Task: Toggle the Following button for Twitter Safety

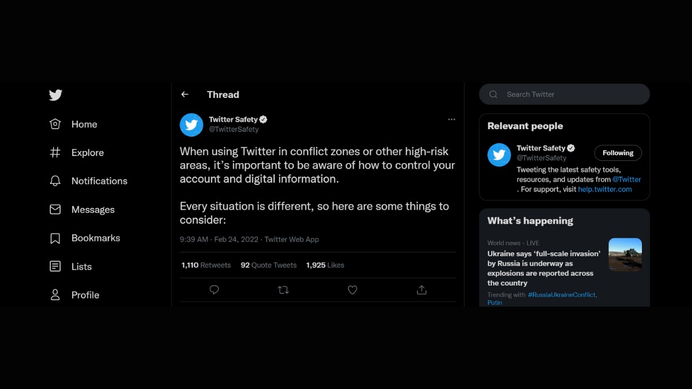Action: 618,153
